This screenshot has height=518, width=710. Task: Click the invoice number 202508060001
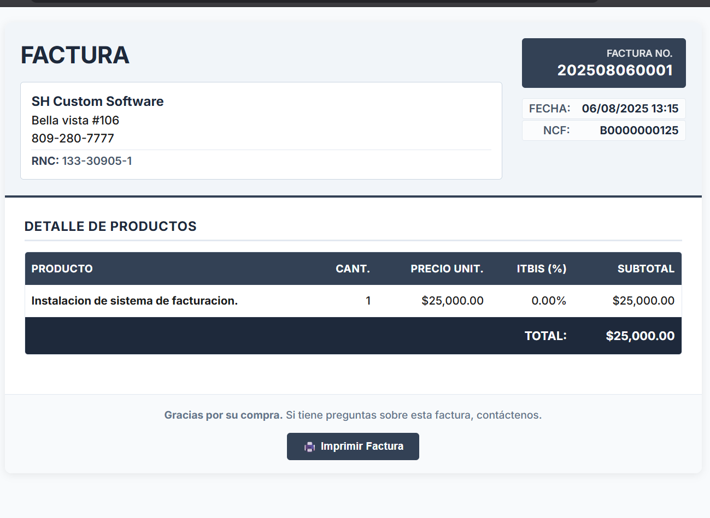[x=614, y=70]
